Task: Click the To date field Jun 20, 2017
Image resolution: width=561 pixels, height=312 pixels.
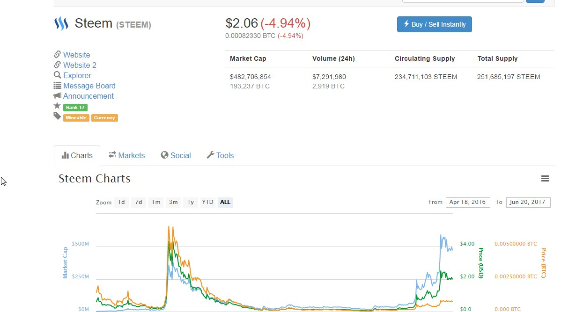Action: pyautogui.click(x=528, y=202)
